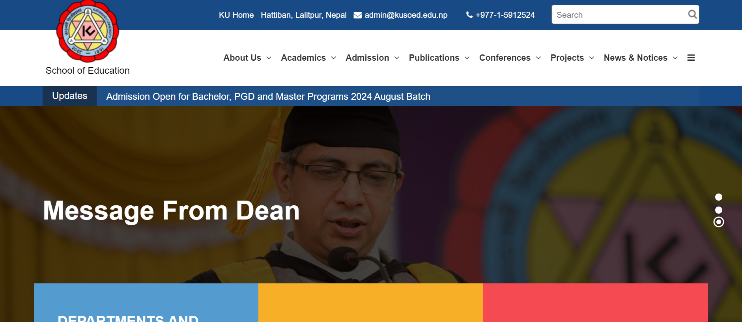Expand the Academics dropdown arrow
Image resolution: width=742 pixels, height=322 pixels.
tap(334, 58)
